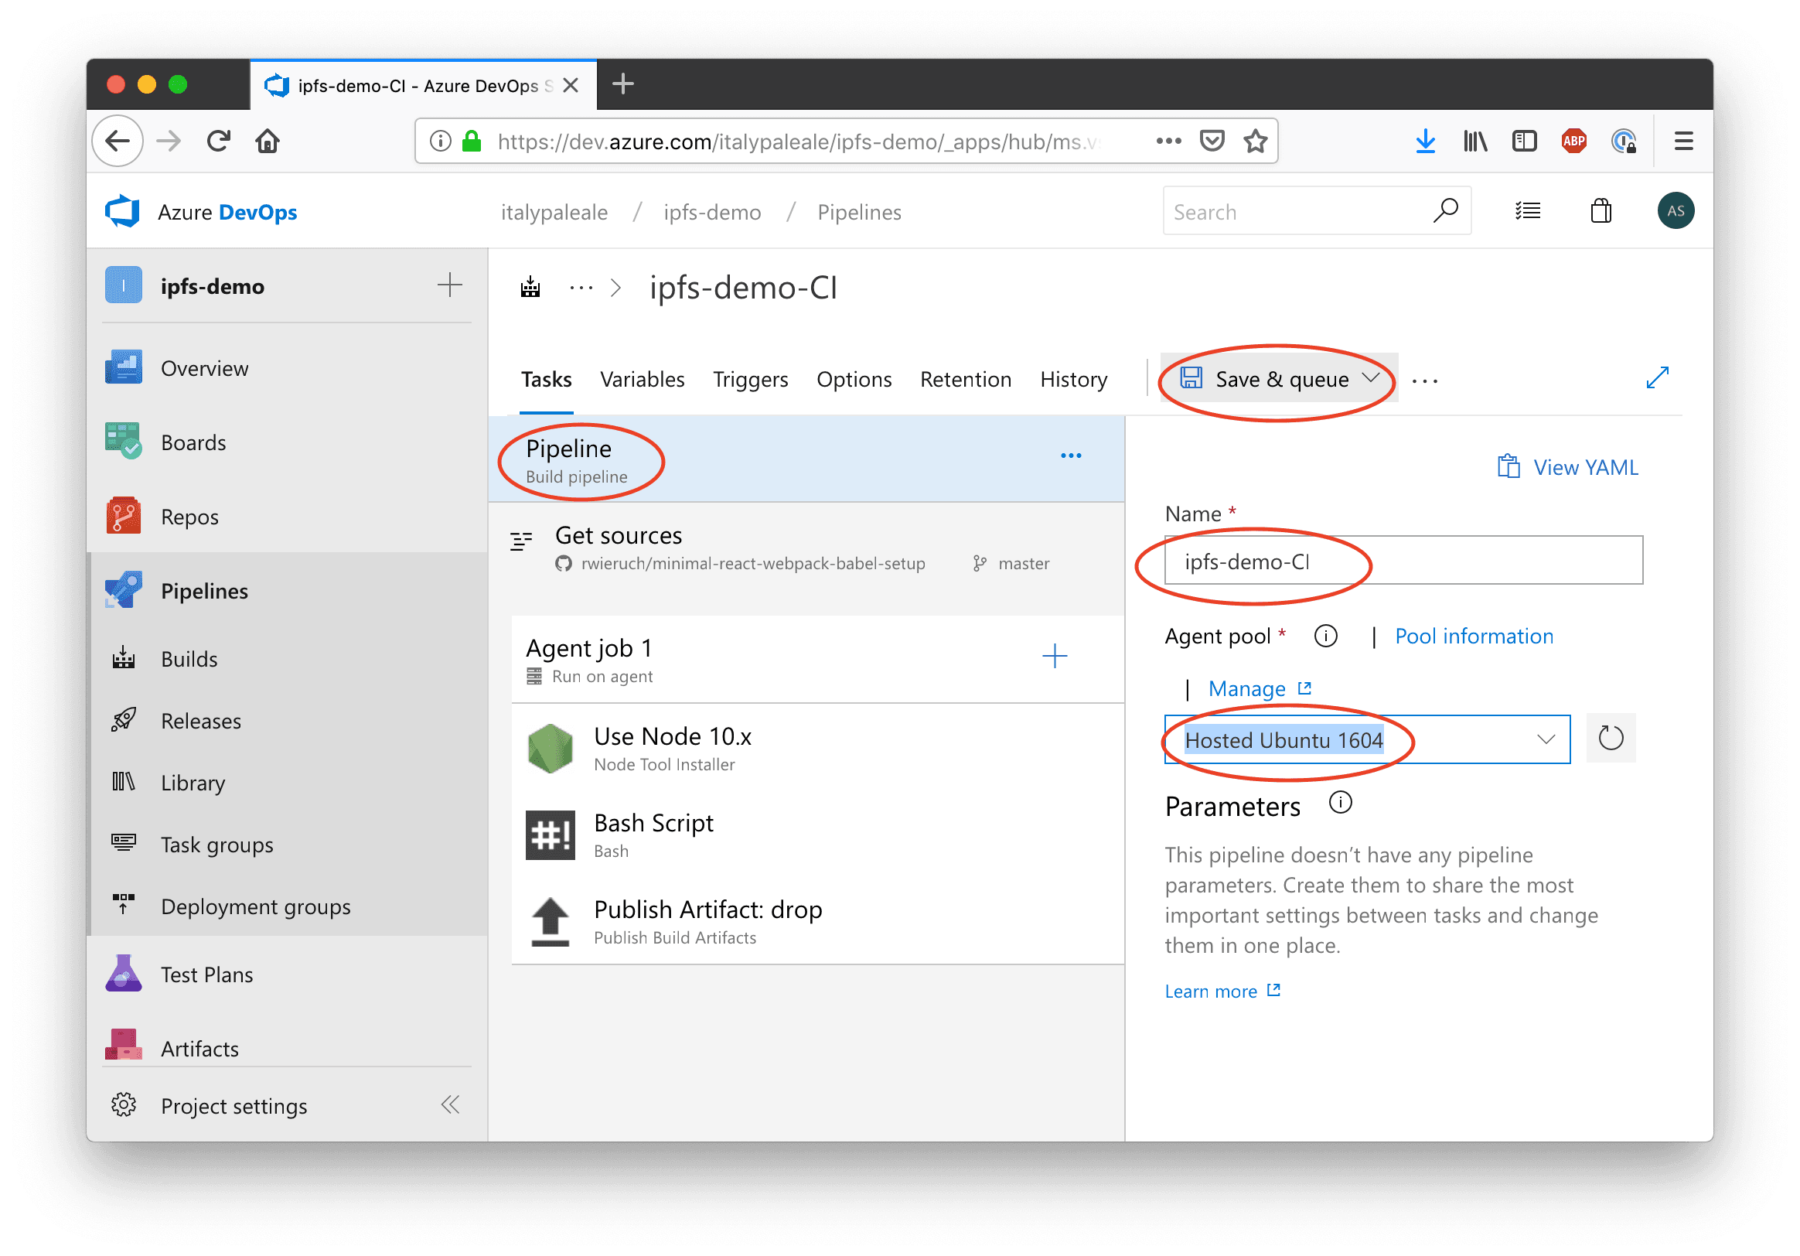
Task: Refresh the agent pool list
Action: click(x=1611, y=739)
